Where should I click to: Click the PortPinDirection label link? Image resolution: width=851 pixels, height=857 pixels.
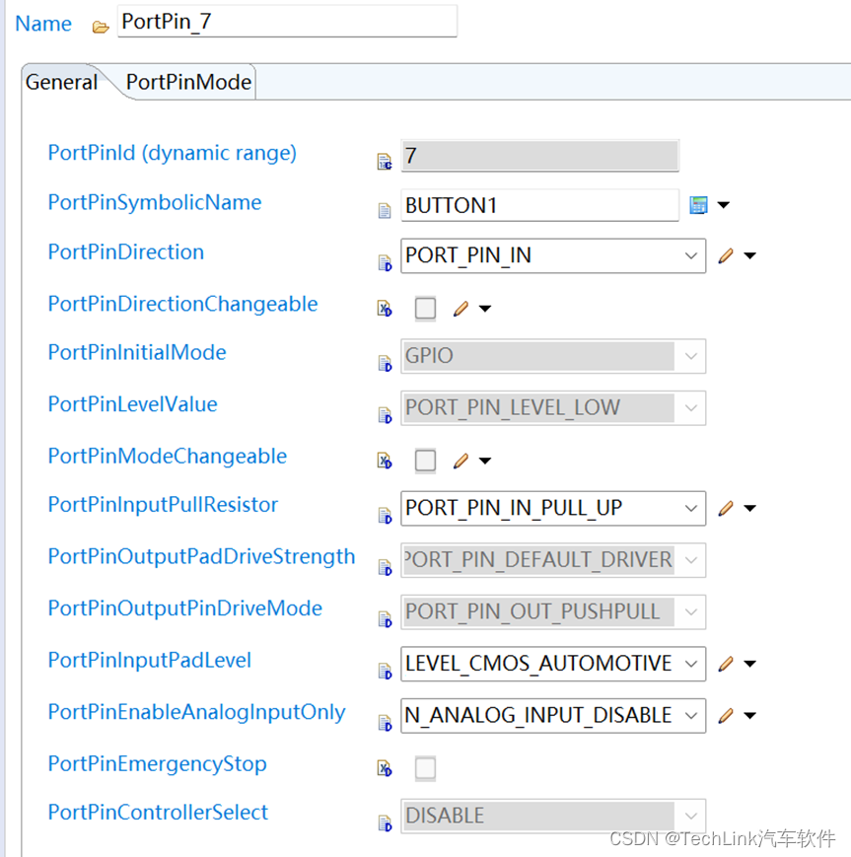pos(125,251)
